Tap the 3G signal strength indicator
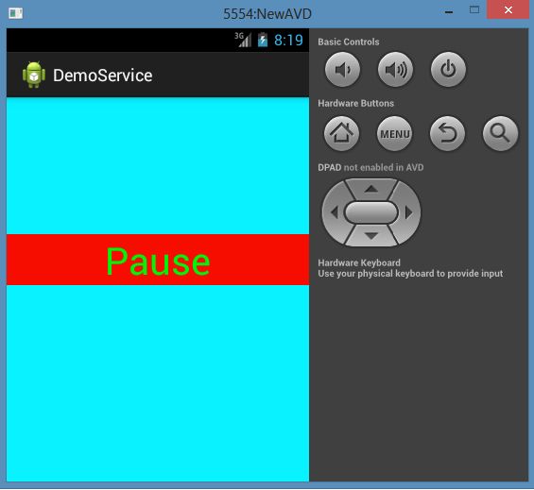Viewport: 534px width, 490px height. [x=243, y=40]
